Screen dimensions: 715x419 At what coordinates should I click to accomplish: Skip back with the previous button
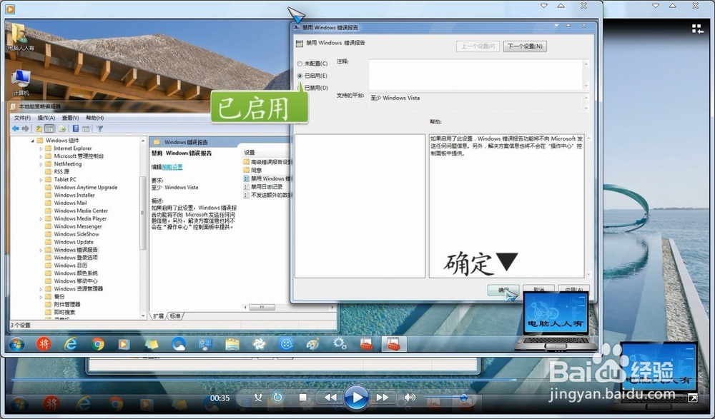coord(330,398)
